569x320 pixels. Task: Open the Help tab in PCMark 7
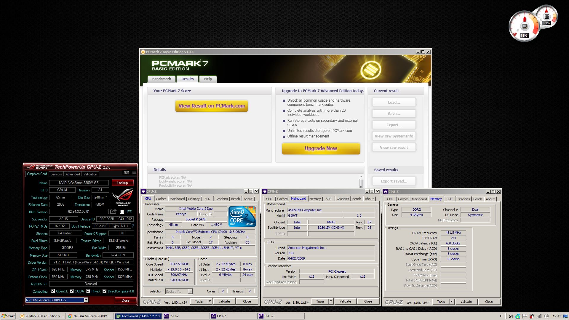208,79
